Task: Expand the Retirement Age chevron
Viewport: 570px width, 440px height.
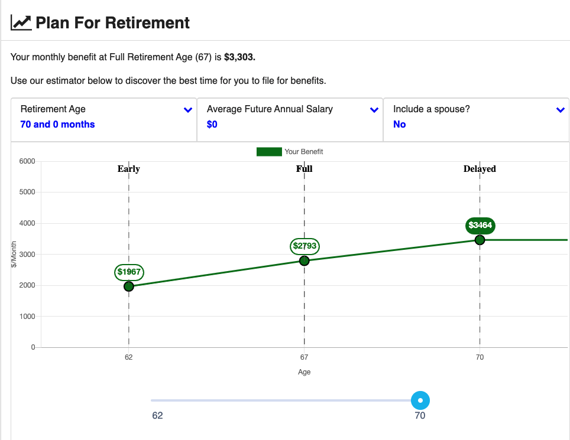Action: (188, 110)
